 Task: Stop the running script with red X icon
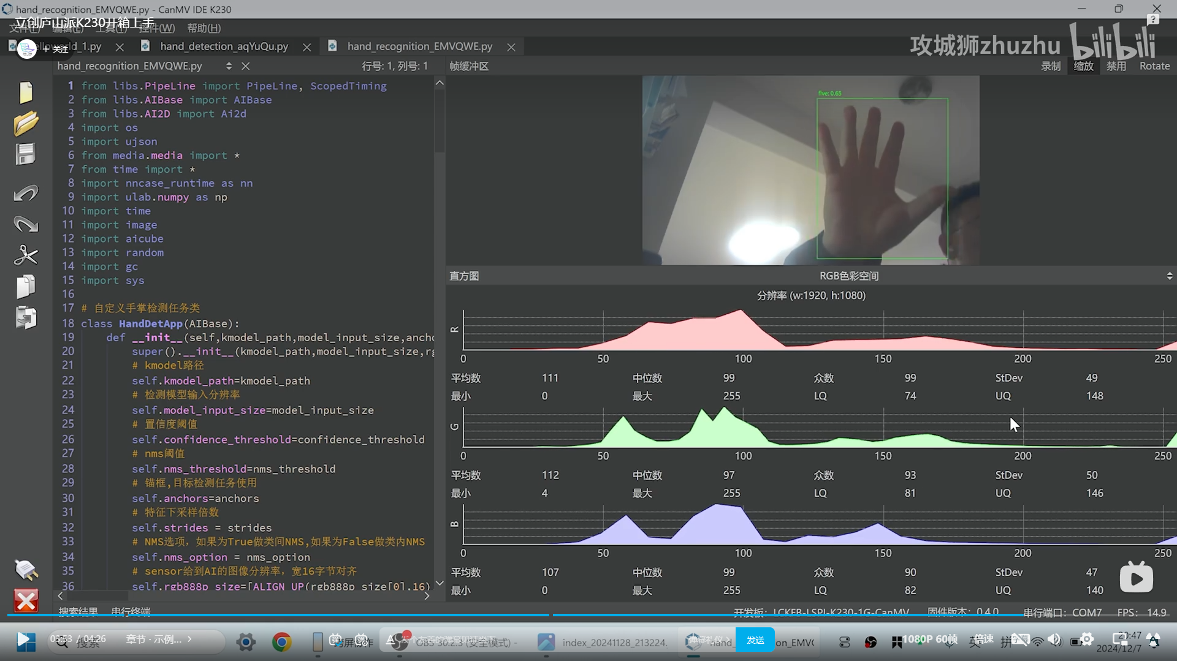click(26, 601)
